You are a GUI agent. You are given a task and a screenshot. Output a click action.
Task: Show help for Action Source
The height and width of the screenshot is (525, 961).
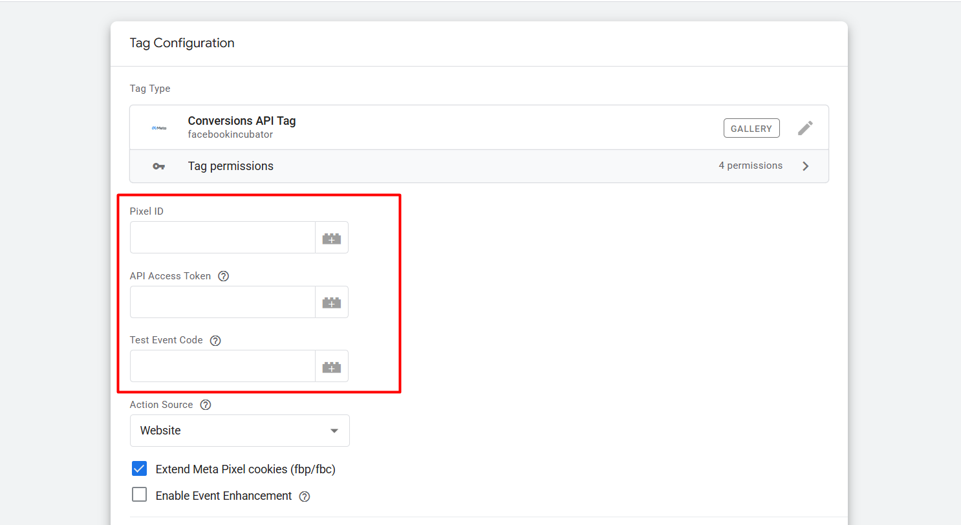(x=206, y=405)
